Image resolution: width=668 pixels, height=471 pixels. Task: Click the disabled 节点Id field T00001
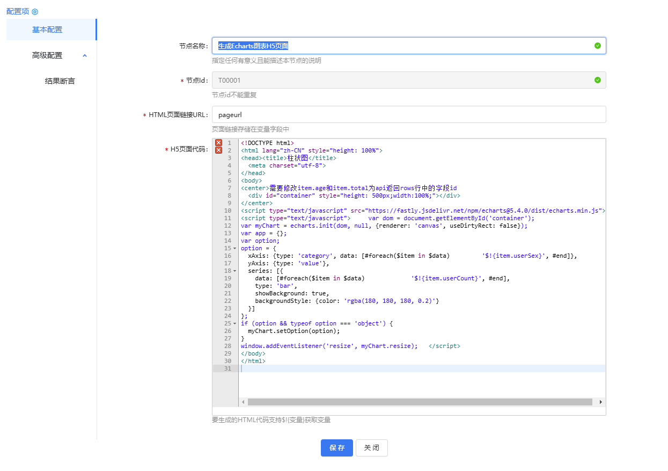pyautogui.click(x=409, y=80)
